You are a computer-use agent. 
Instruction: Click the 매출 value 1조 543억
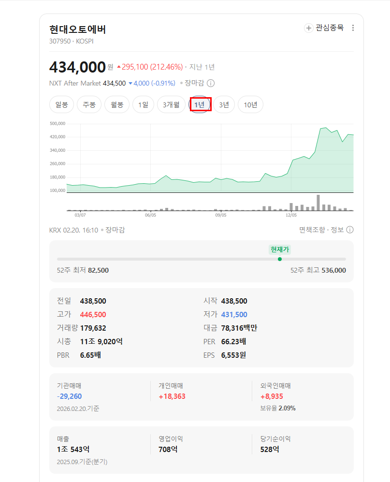(73, 450)
